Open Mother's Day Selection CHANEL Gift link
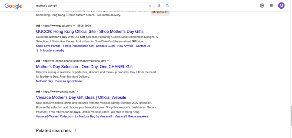Image resolution: width=292 pixels, height=138 pixels. click(84, 67)
